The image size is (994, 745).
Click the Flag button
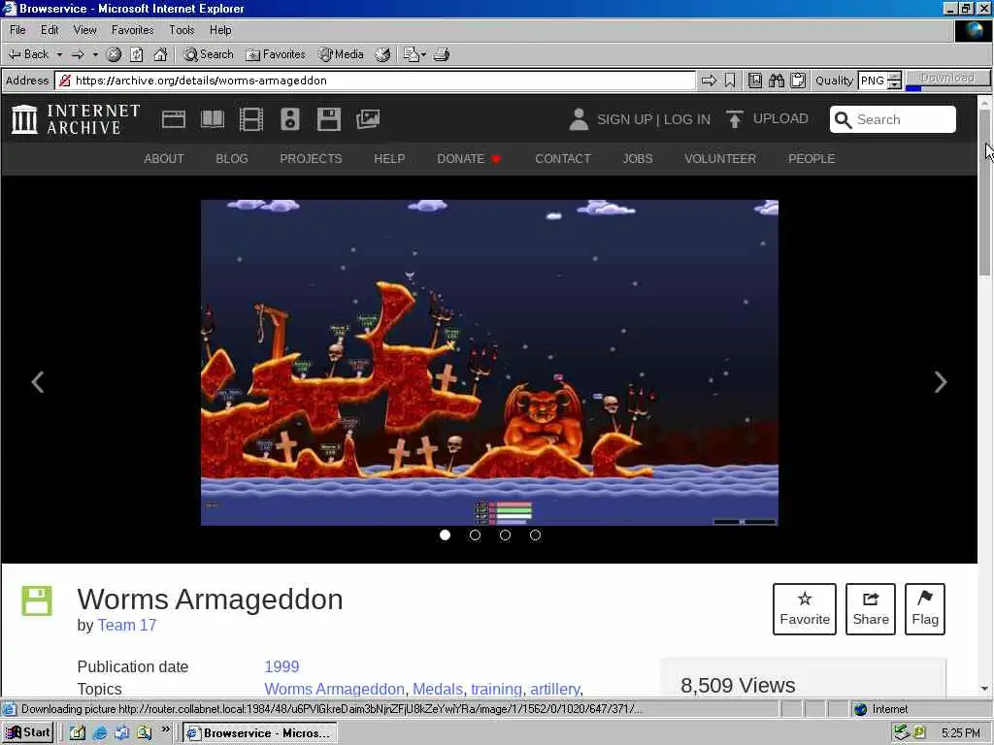tap(925, 609)
